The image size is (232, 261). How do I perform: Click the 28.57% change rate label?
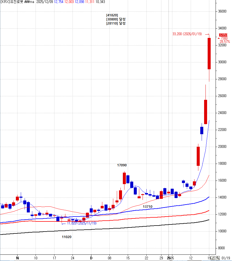coord(225,42)
